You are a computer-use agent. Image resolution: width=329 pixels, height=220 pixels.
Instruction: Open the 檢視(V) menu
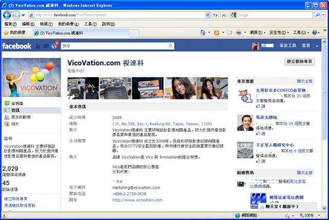46,24
